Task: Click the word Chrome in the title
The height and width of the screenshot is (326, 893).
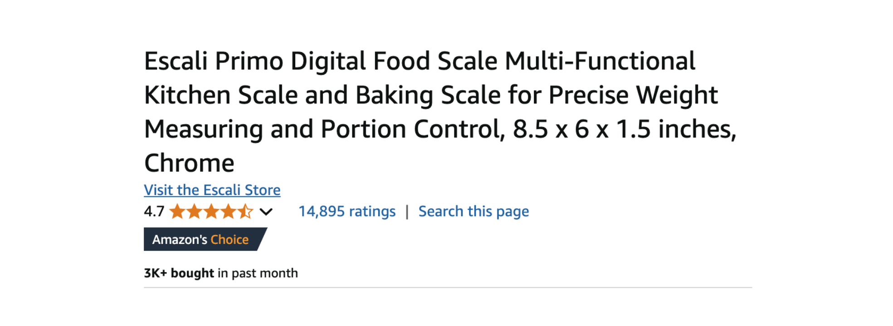Action: pos(189,163)
